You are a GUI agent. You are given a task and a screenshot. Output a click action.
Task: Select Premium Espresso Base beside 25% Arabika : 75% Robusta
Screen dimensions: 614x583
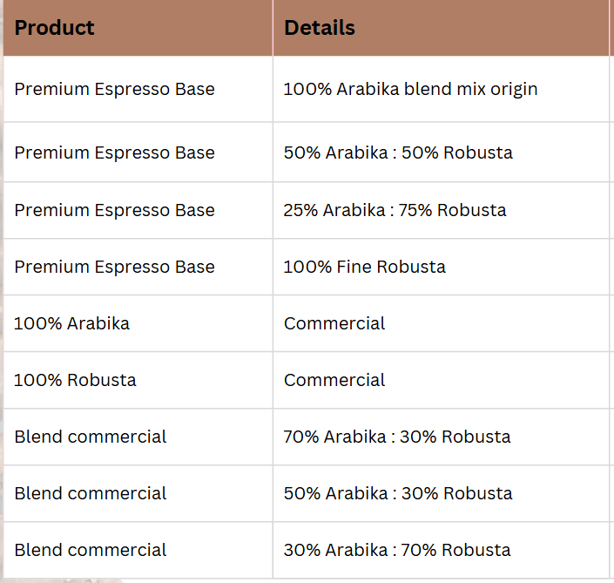(x=114, y=210)
